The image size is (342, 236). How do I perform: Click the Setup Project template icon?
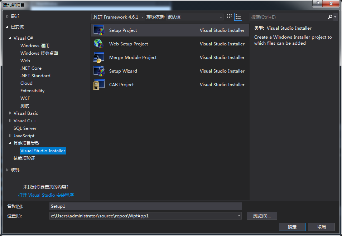pos(99,30)
